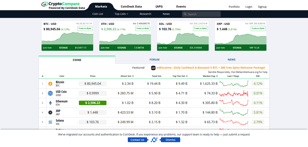
Task: Sort by the Total Vol column header
Action: pyautogui.click(x=157, y=76)
